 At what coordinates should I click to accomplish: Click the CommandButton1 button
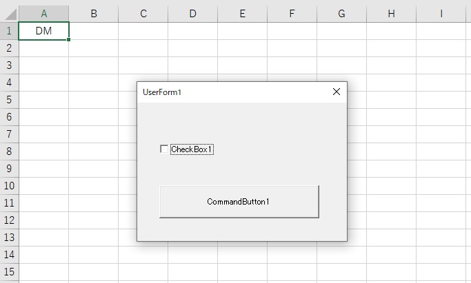(239, 202)
